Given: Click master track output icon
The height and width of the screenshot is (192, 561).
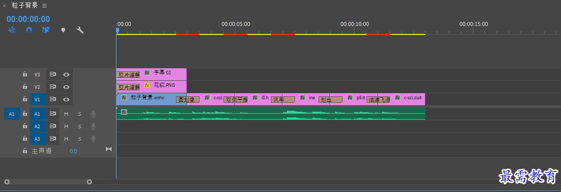Looking at the screenshot, I should point(109,149).
